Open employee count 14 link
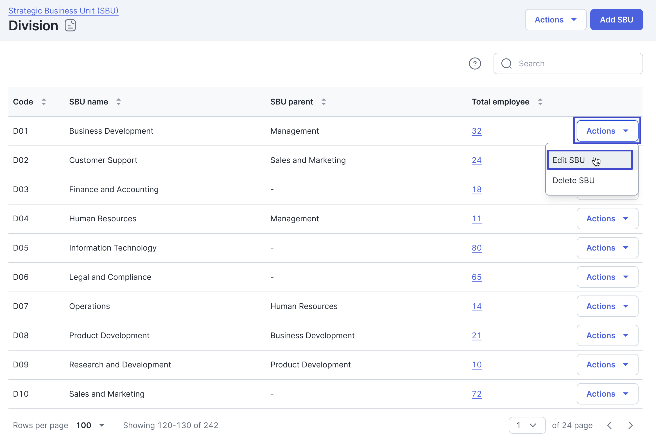This screenshot has height=441, width=656. [x=476, y=306]
